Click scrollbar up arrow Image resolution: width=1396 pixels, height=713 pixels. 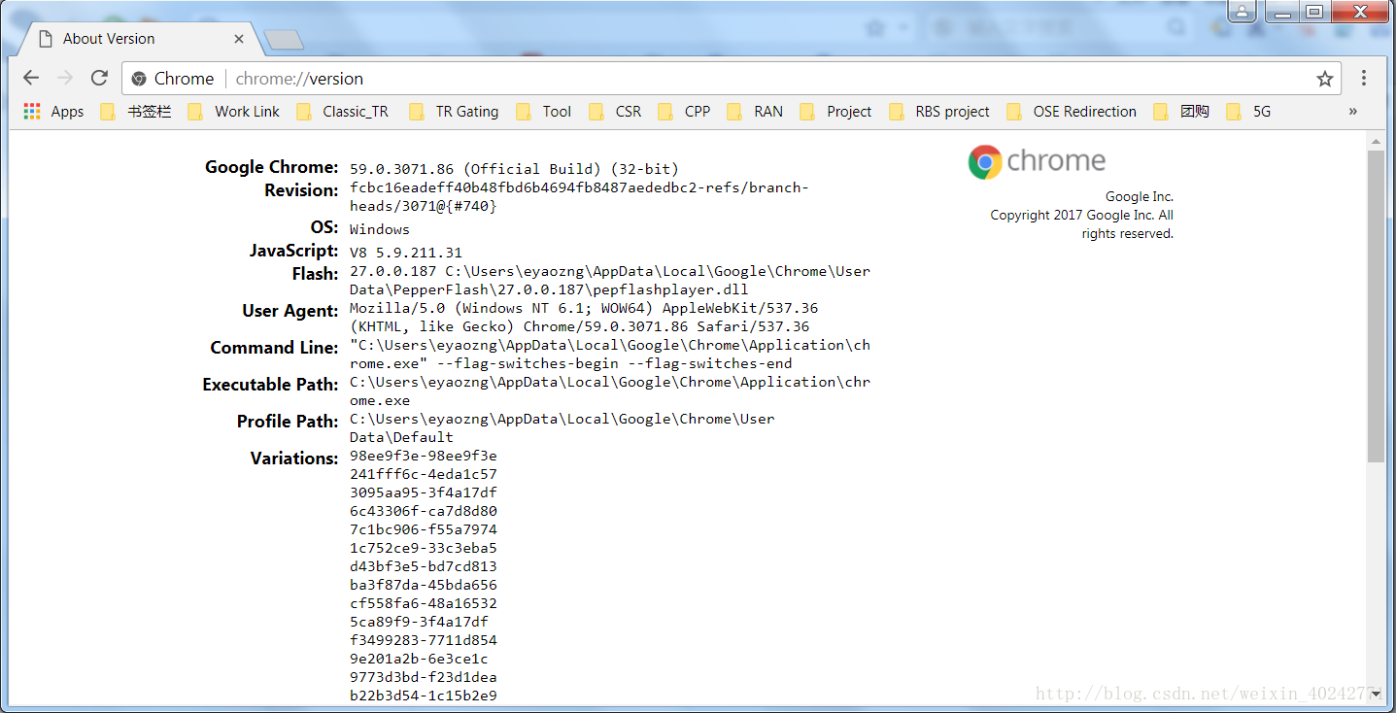(x=1376, y=142)
